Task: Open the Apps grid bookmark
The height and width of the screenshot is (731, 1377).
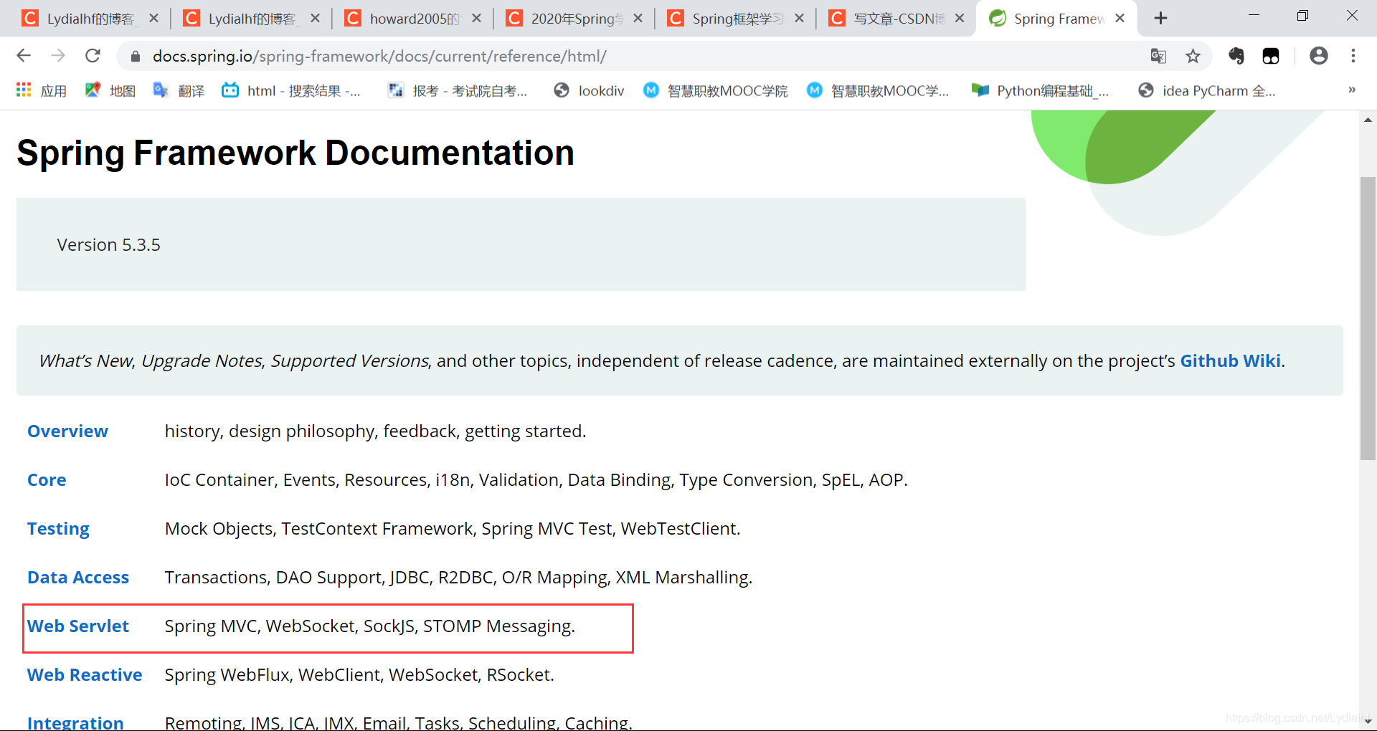Action: 42,90
